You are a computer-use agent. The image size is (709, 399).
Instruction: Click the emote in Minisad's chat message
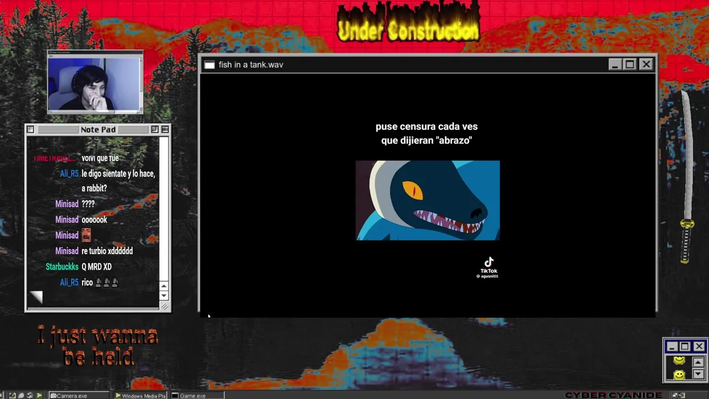coord(86,235)
